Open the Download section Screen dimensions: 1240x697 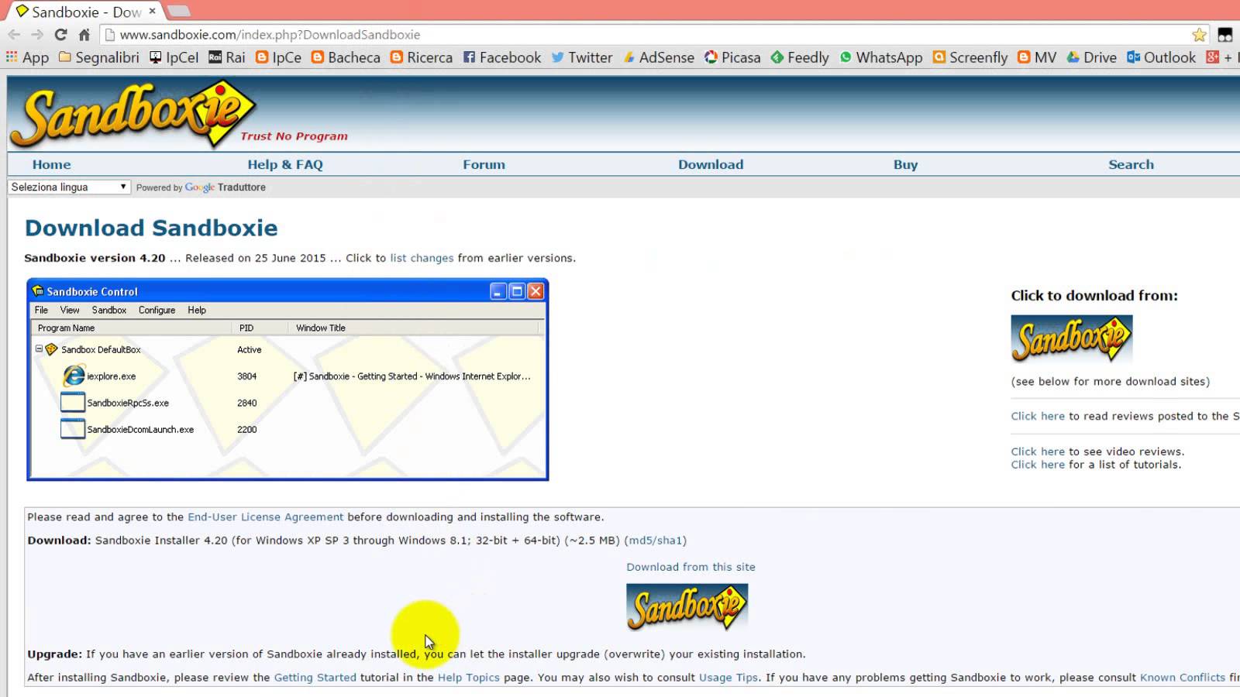(711, 164)
